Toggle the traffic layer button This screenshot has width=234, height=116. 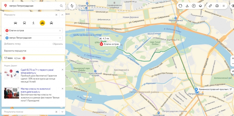[180, 6]
